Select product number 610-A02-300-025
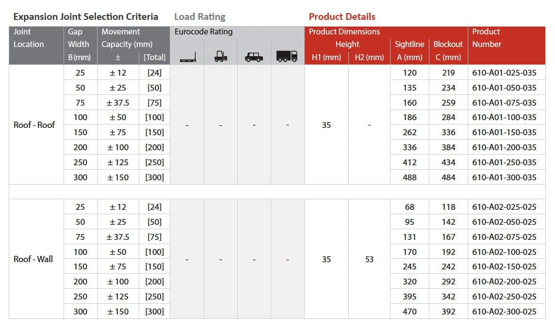This screenshot has width=555, height=329. click(x=504, y=312)
